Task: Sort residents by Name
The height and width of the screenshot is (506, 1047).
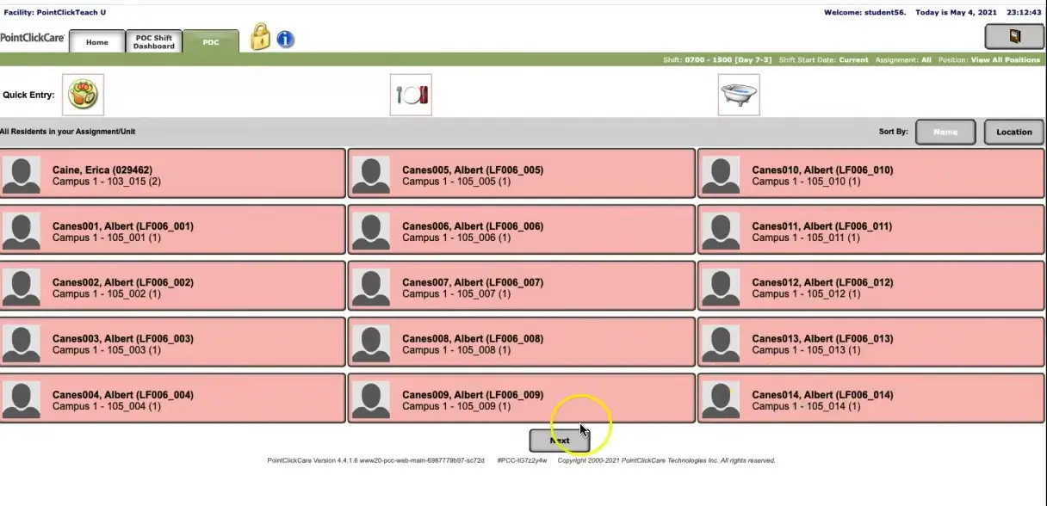Action: [945, 132]
